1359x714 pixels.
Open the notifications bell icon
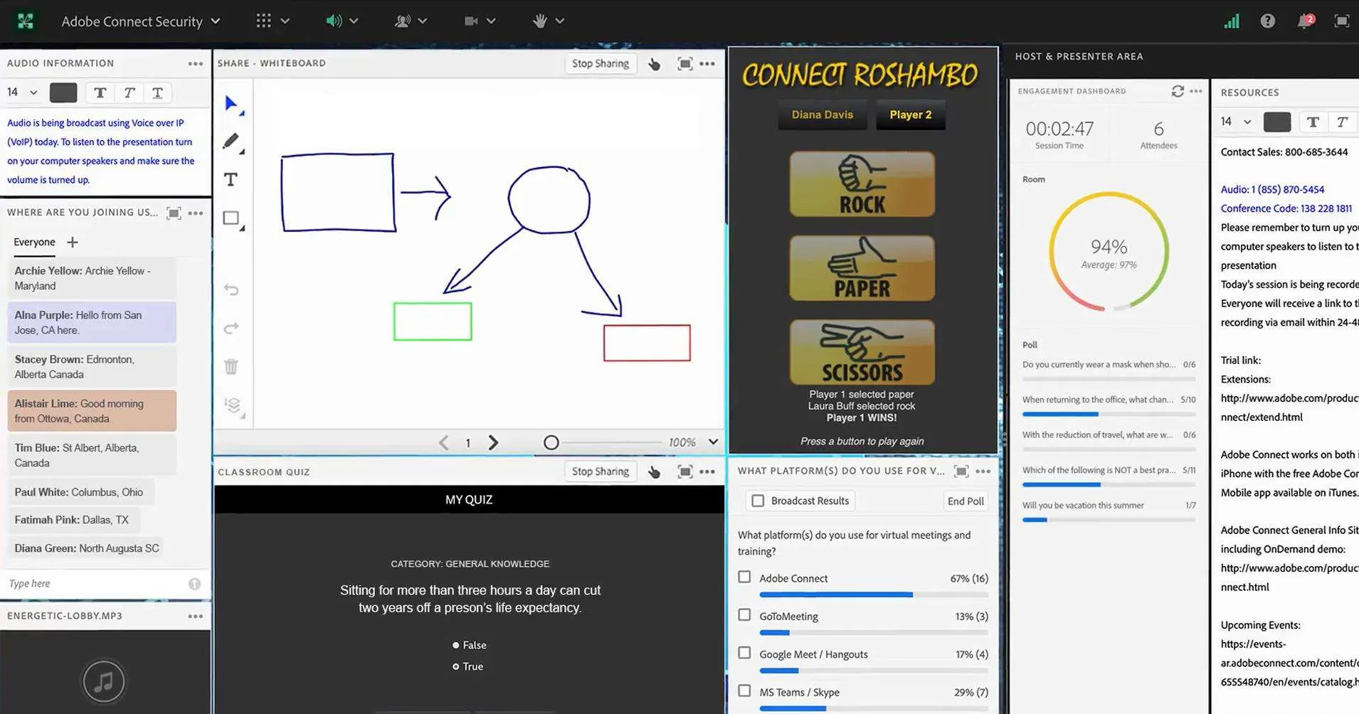1305,21
